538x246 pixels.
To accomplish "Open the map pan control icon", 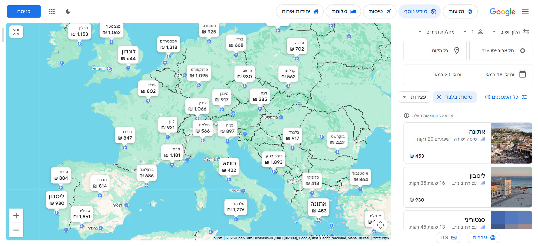I will point(381,225).
